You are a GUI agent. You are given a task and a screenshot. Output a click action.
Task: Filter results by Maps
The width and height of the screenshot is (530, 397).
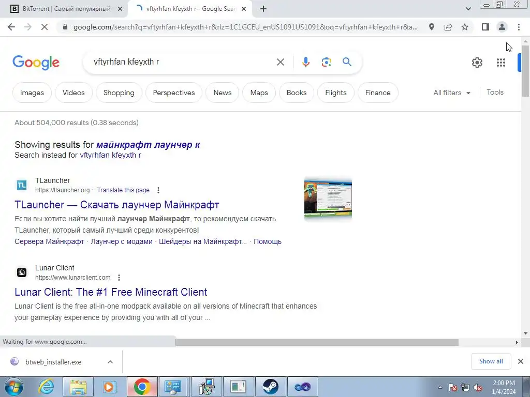[x=259, y=93]
